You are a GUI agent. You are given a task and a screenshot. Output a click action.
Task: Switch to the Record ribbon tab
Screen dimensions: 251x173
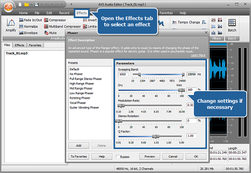tap(64, 13)
